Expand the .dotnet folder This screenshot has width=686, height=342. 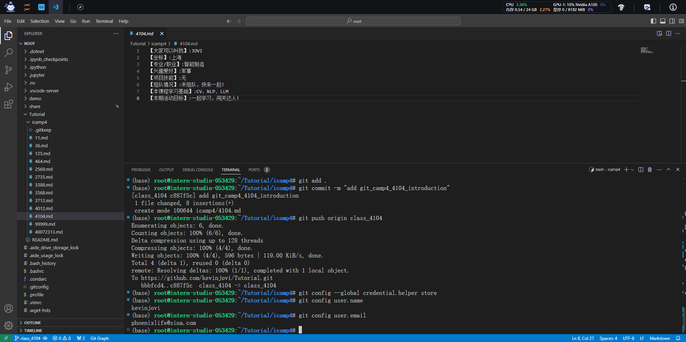coord(71,51)
